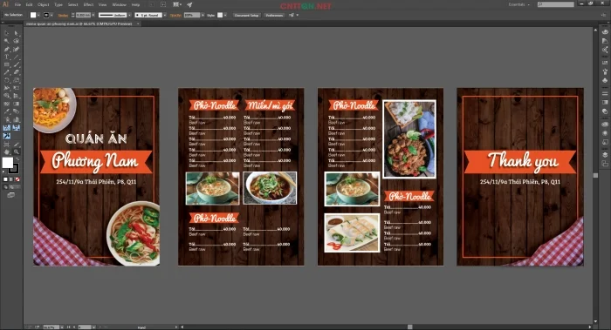Change the screen mode button
Viewport: 611px width, 330px height.
[10, 195]
